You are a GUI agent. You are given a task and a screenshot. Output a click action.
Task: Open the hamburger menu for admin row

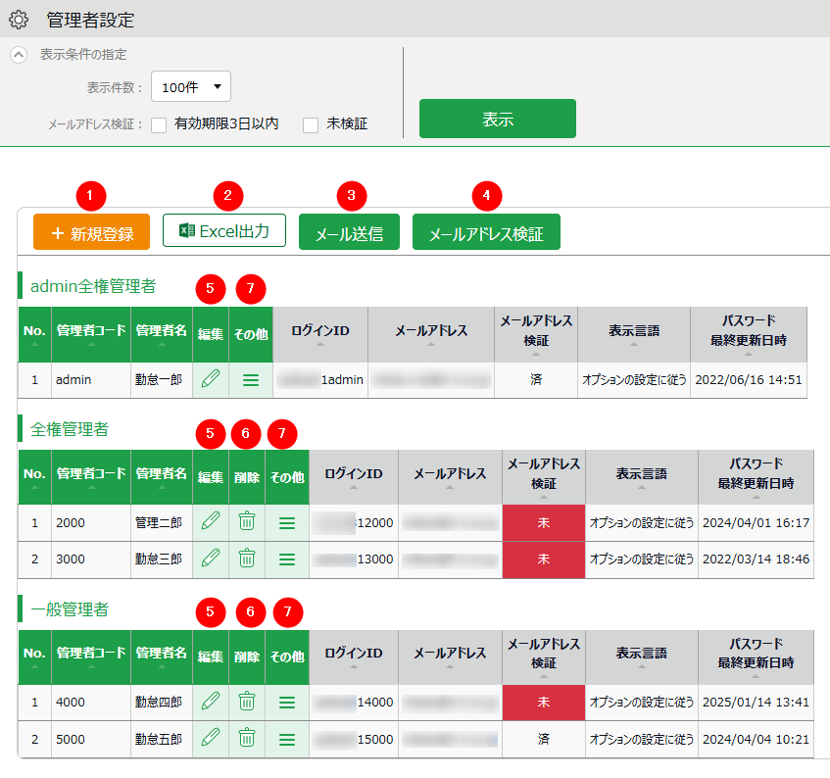(250, 379)
